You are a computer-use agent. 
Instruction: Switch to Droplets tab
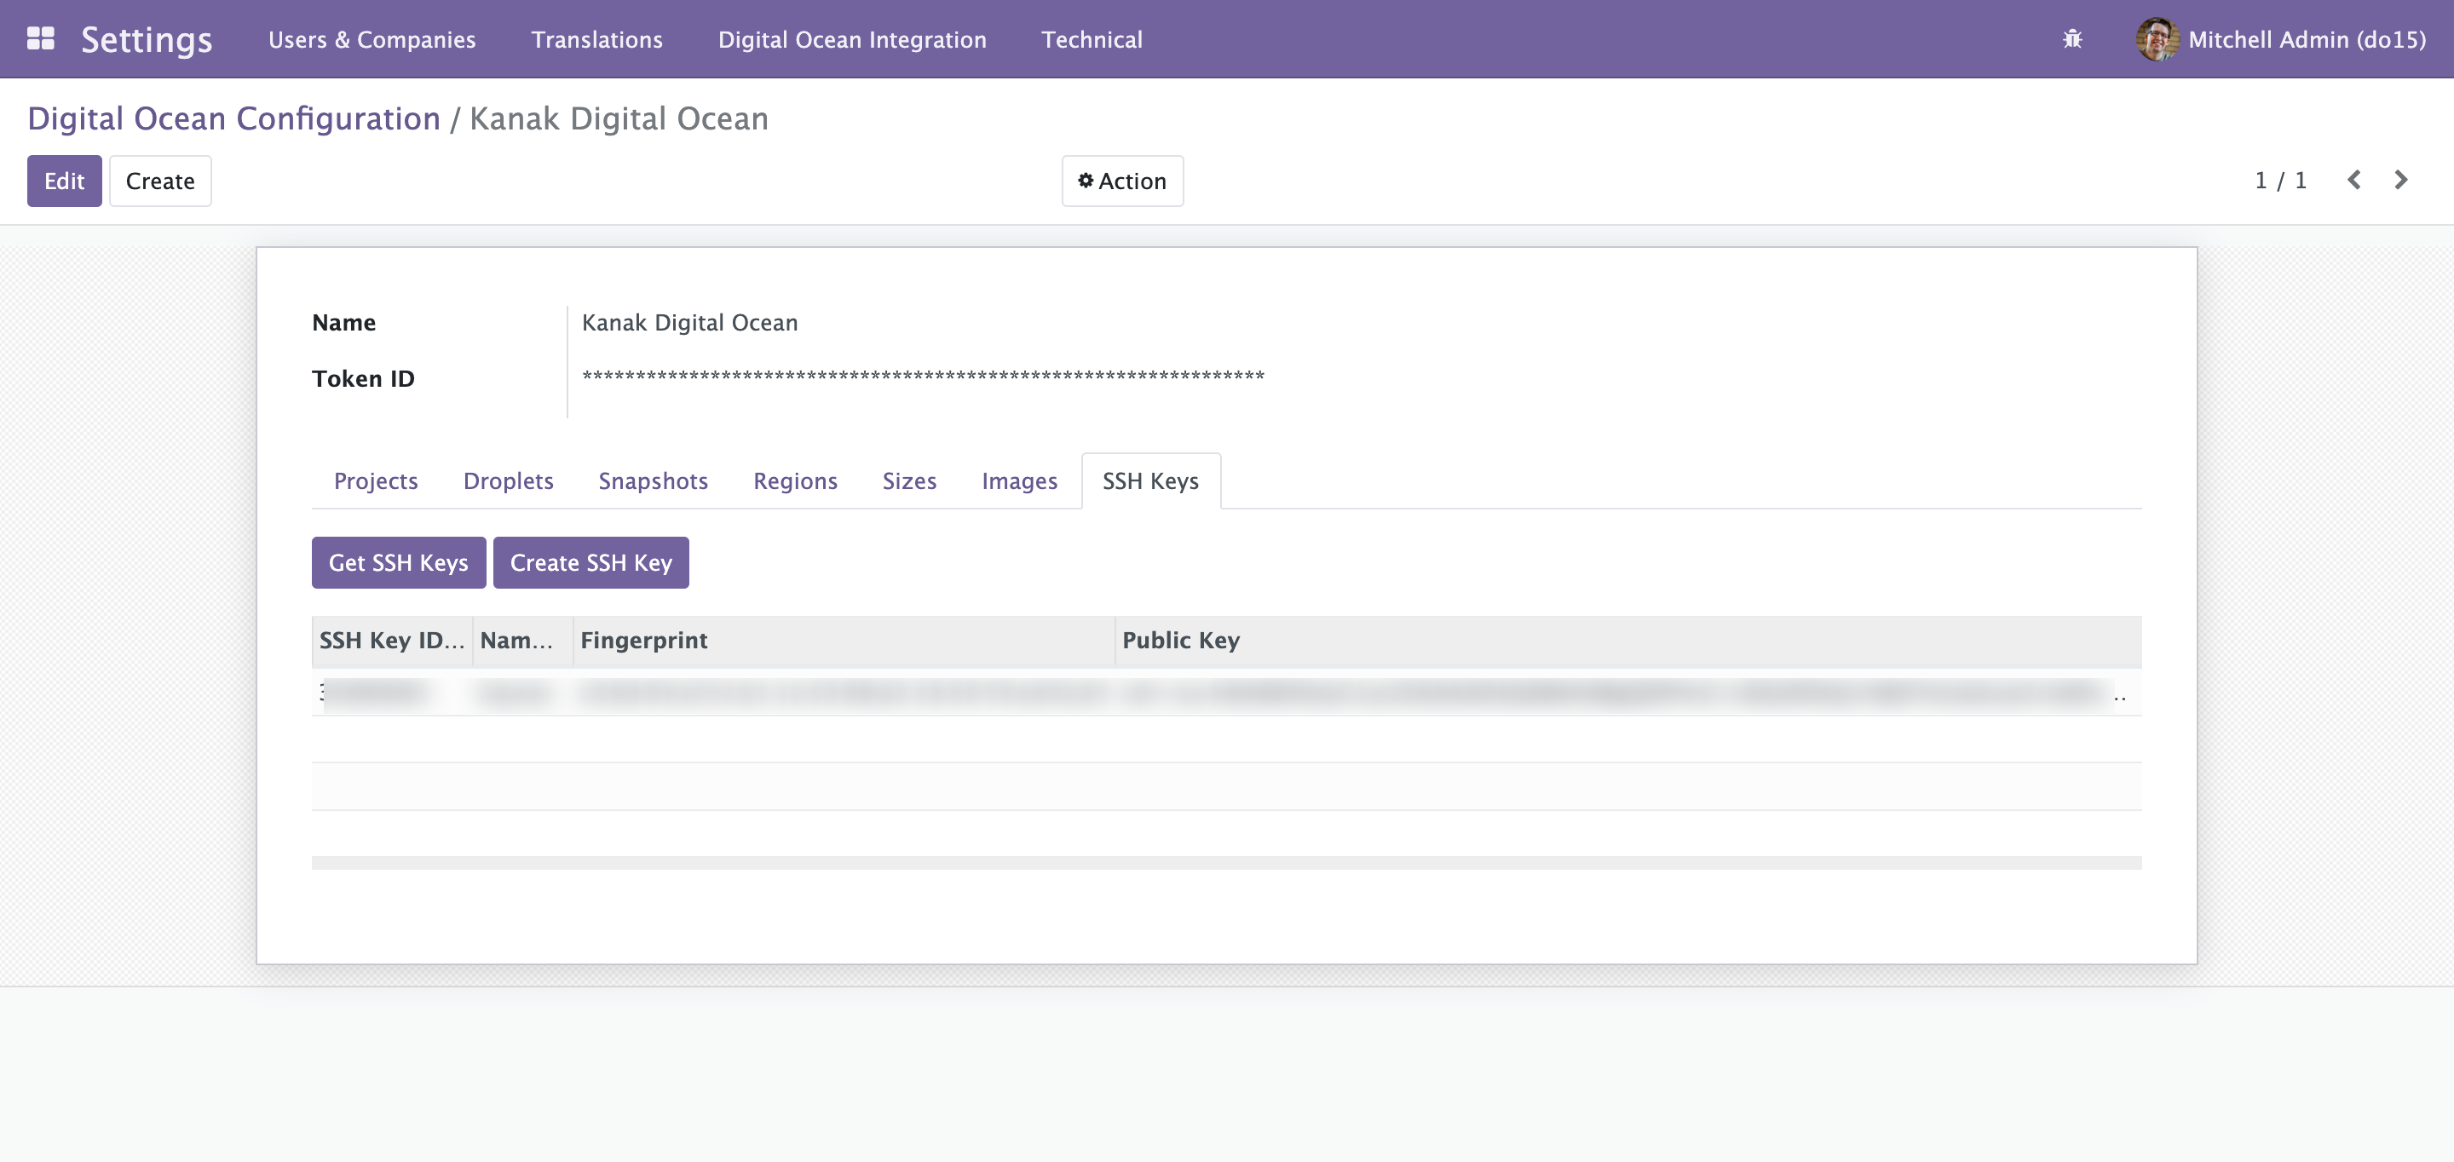point(508,481)
